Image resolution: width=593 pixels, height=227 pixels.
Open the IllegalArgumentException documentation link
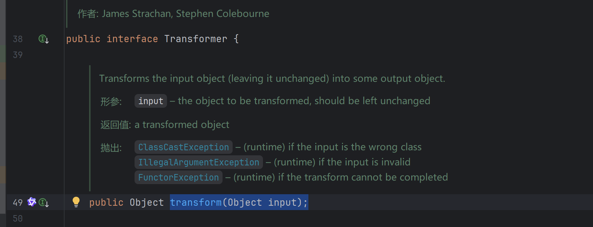[x=198, y=162]
